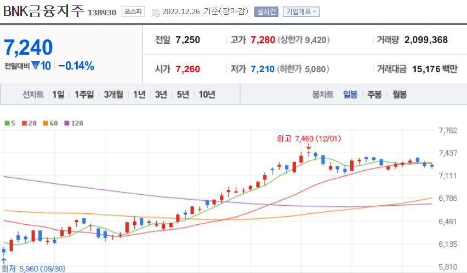Image resolution: width=467 pixels, height=273 pixels.
Task: Click the 7,762 y-axis price label
Action: click(448, 130)
